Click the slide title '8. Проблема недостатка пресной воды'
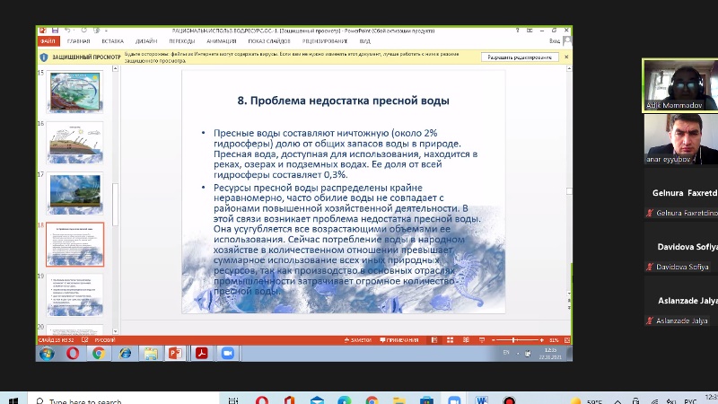The height and width of the screenshot is (404, 718). click(343, 101)
